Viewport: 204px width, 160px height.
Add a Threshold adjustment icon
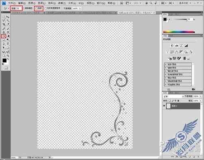pos(179,59)
